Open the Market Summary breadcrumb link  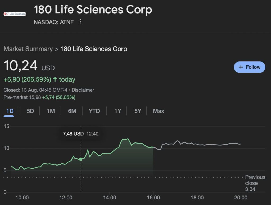(28, 49)
